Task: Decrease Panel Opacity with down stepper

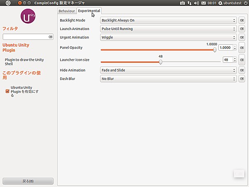Action: pos(235,49)
